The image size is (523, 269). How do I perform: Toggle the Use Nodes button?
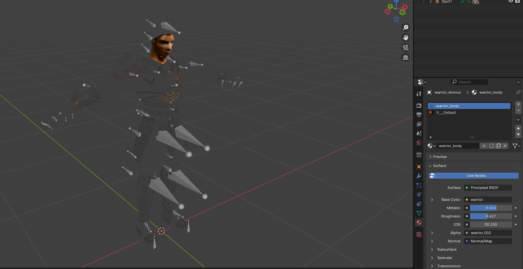(473, 176)
